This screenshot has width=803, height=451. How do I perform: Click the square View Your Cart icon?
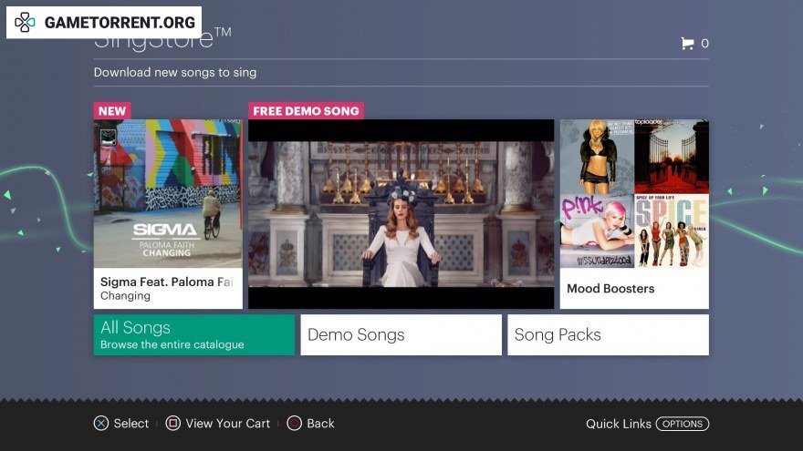click(173, 424)
